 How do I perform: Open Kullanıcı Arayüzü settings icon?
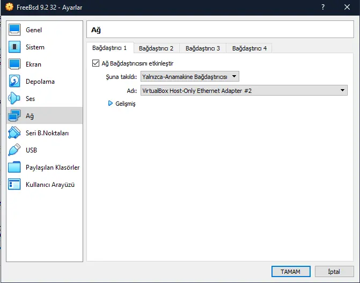pos(15,185)
